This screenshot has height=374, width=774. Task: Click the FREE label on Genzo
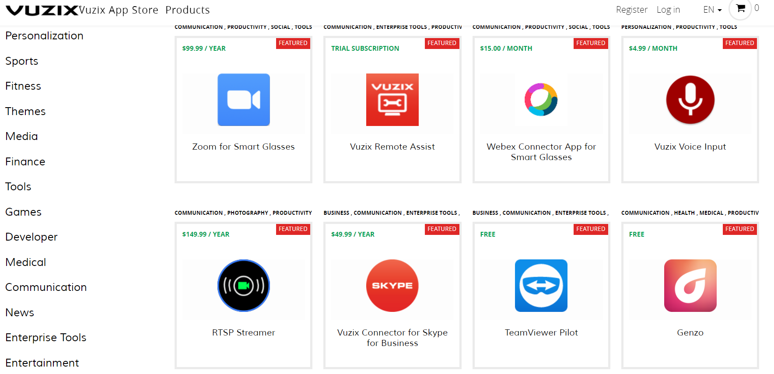(x=637, y=234)
